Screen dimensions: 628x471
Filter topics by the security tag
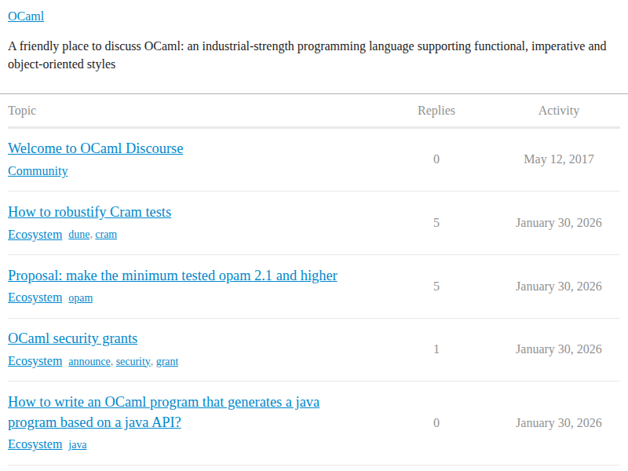[133, 362]
